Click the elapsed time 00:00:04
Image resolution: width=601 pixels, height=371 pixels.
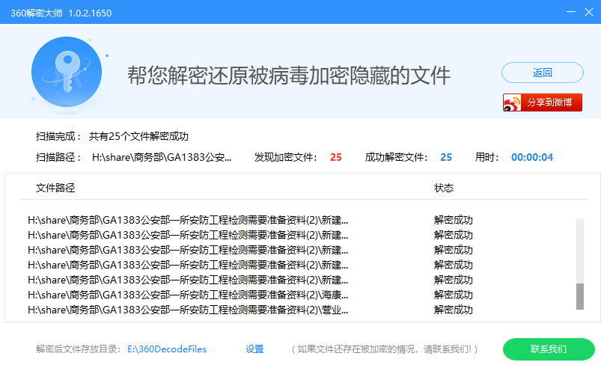pos(532,157)
